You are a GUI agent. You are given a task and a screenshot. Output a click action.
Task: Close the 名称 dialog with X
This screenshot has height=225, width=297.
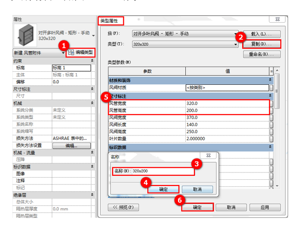coord(208,156)
